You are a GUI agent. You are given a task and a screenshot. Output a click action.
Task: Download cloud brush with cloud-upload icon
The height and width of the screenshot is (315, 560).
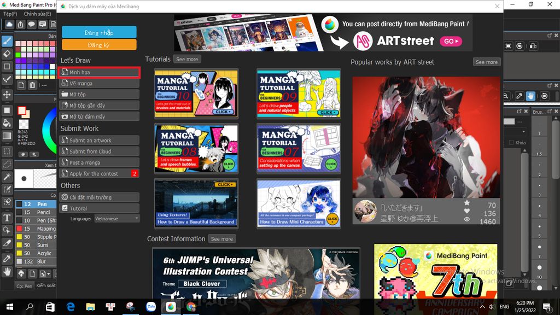pos(21,274)
